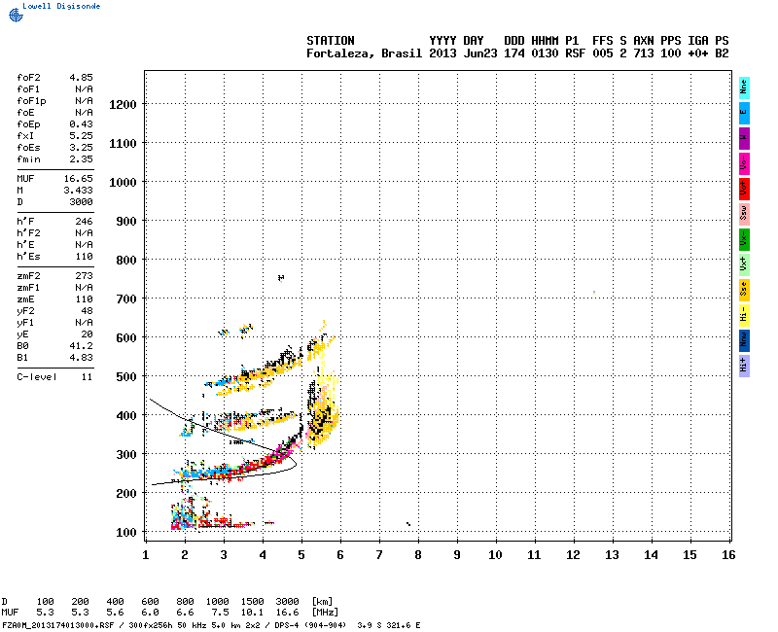Click the h'Es value 110

coord(85,257)
